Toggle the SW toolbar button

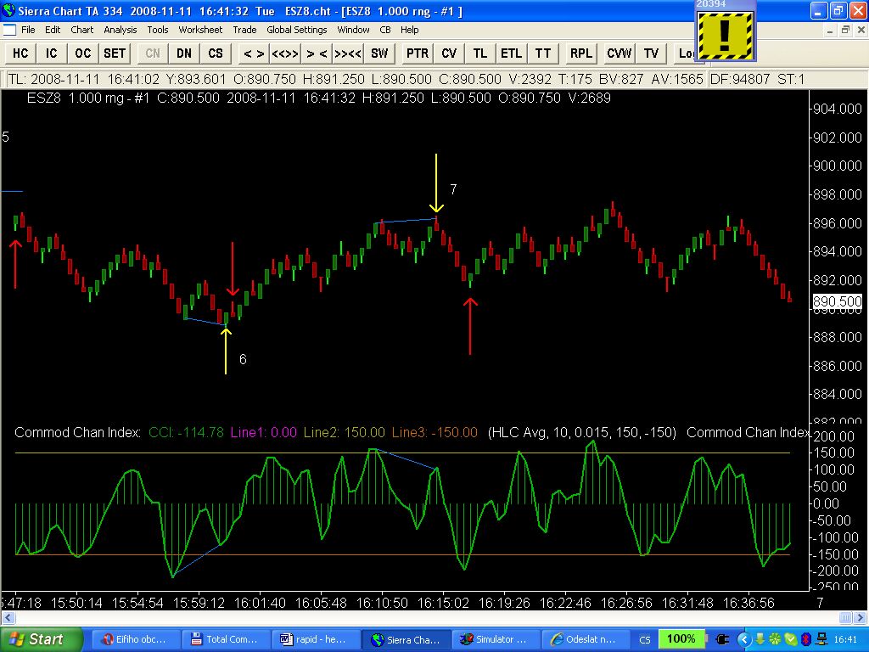click(379, 53)
